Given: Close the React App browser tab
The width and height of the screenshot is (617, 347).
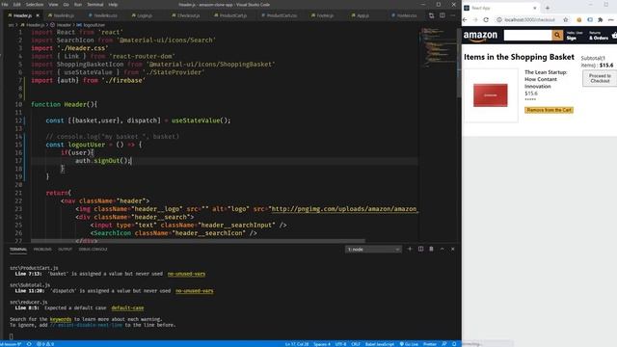Looking at the screenshot, I should click(534, 8).
